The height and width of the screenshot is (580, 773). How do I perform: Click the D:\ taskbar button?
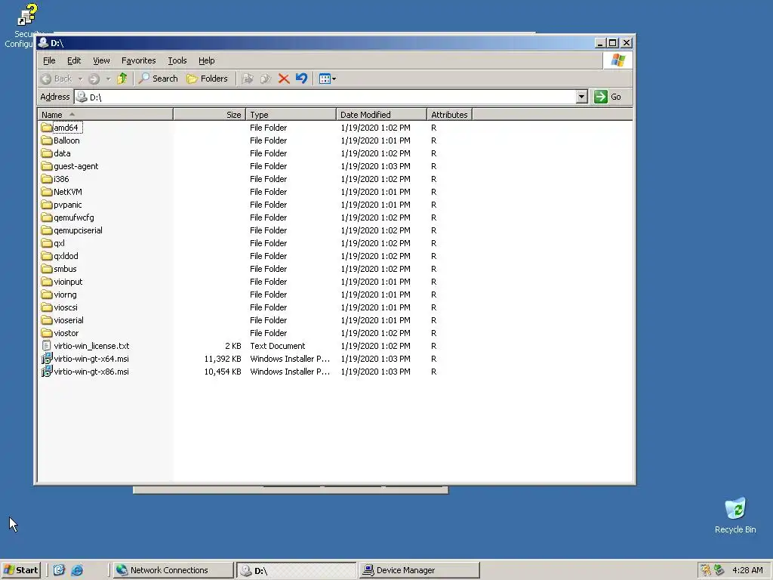click(296, 570)
